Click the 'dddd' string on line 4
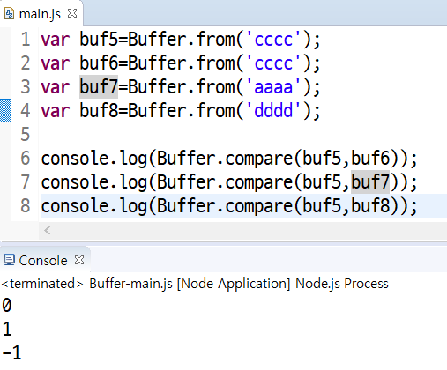This screenshot has height=370, width=447. (273, 110)
